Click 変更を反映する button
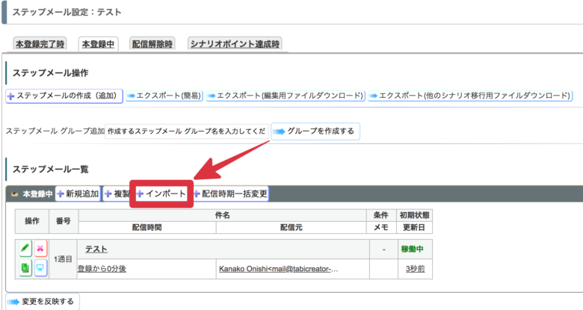 coord(43,302)
